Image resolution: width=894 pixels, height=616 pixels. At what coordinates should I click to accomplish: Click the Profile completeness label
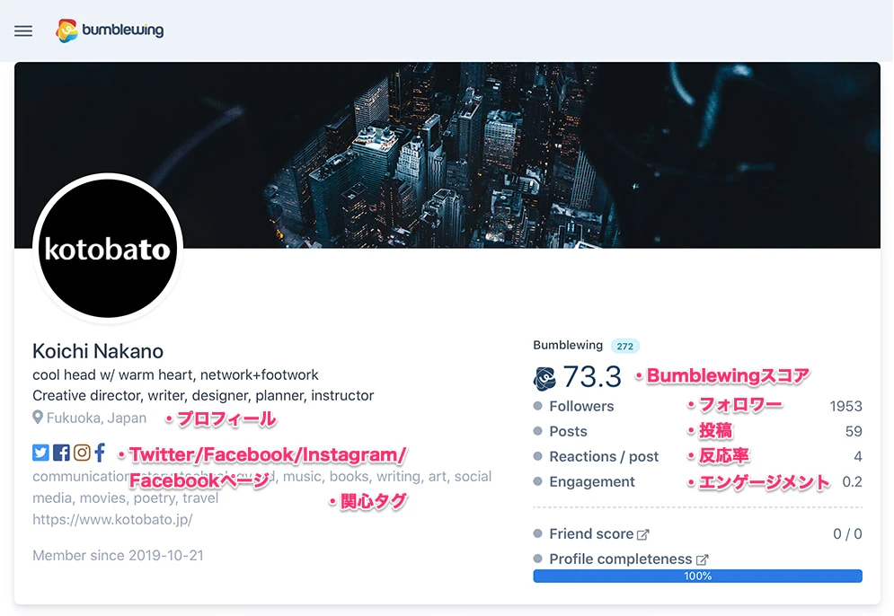point(620,559)
